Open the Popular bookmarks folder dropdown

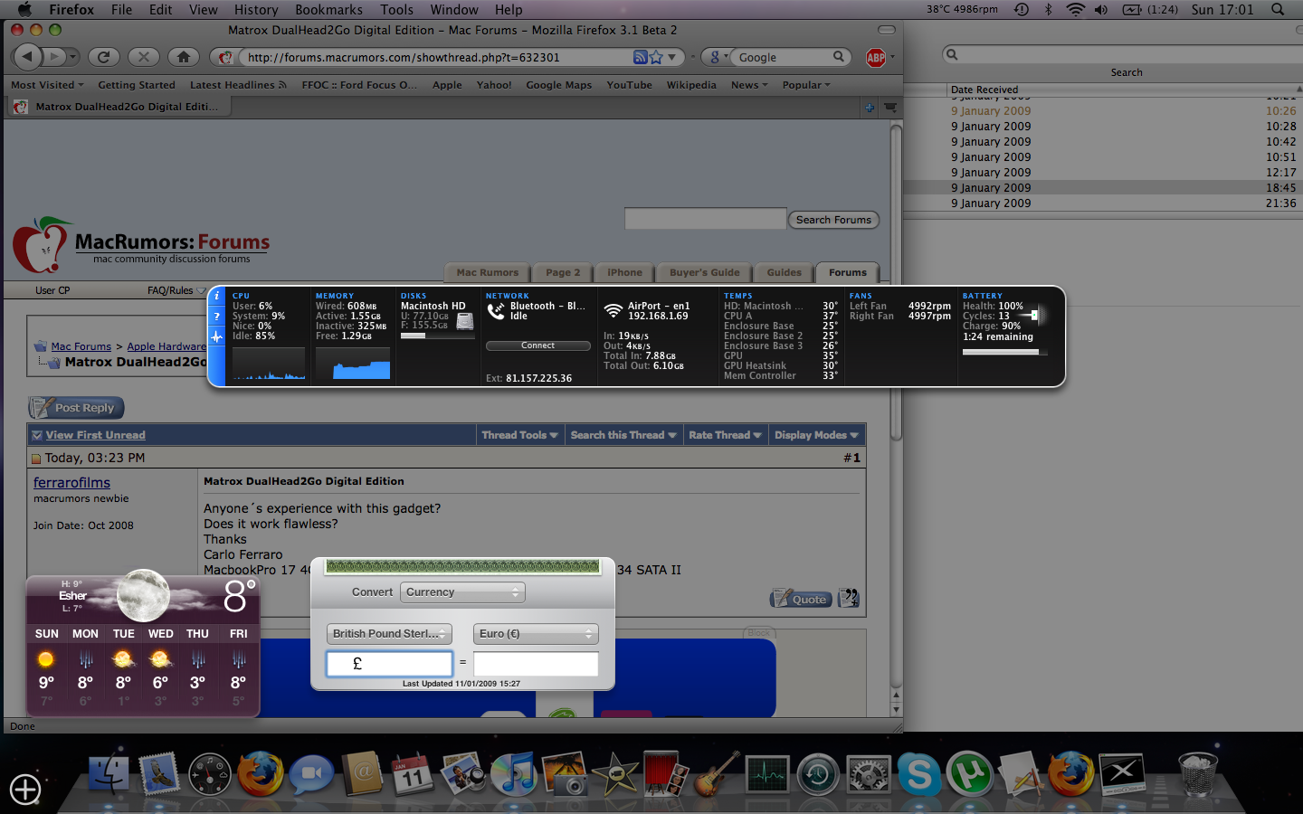806,85
